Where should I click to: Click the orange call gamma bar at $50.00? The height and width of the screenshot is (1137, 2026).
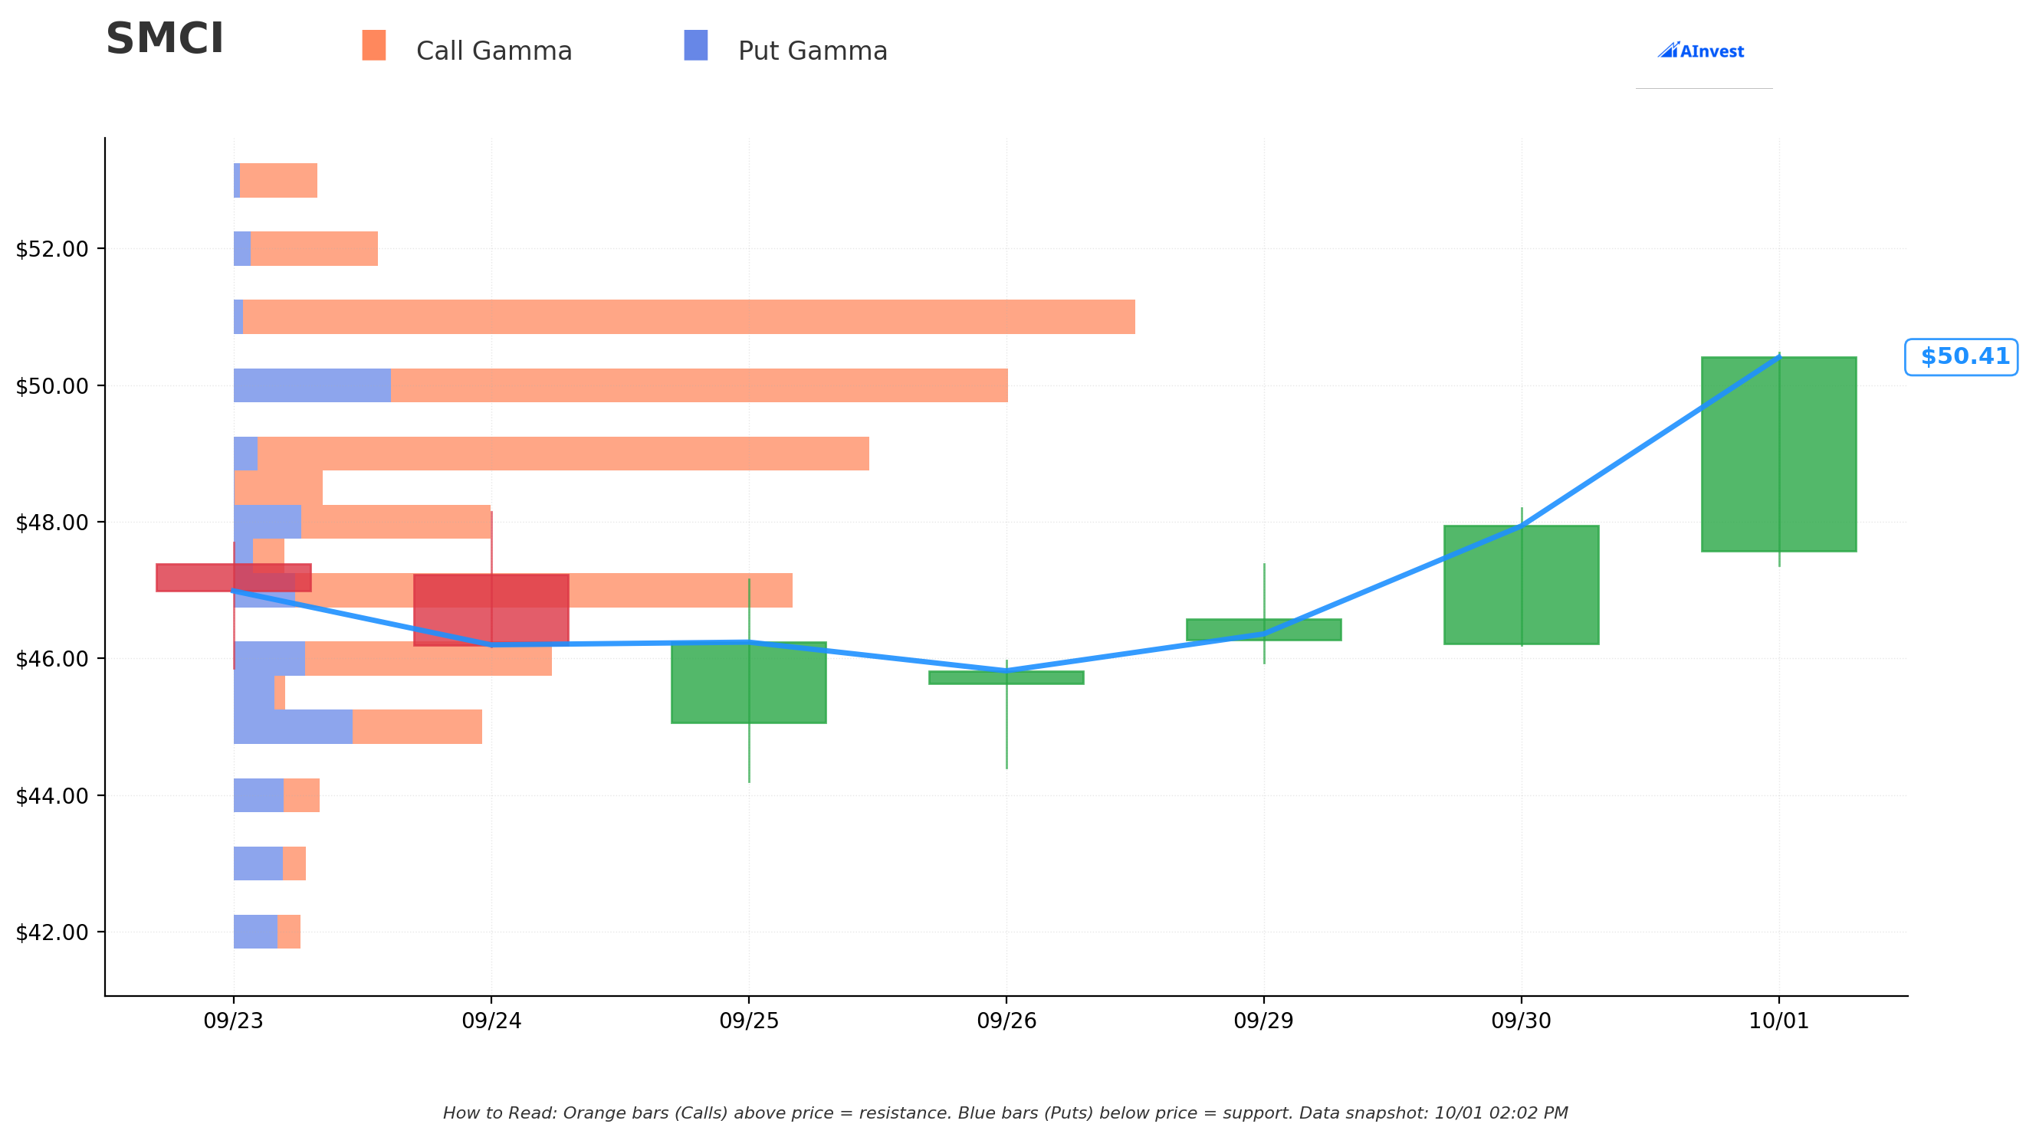pyautogui.click(x=699, y=385)
